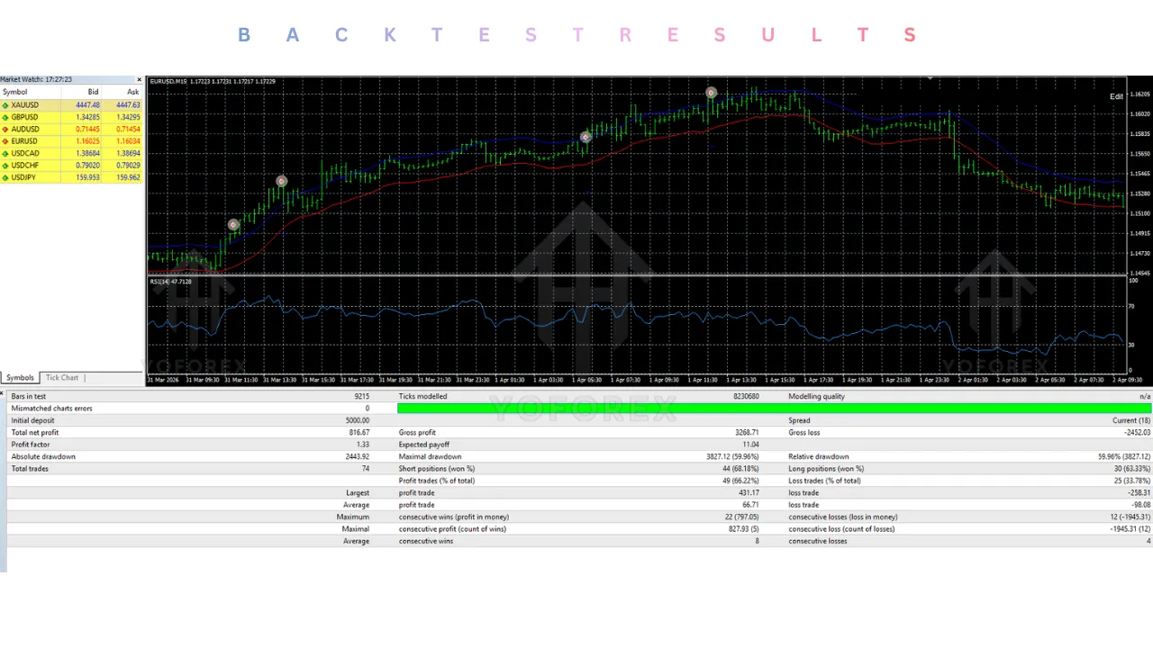Close the Market Watch panel

point(139,80)
